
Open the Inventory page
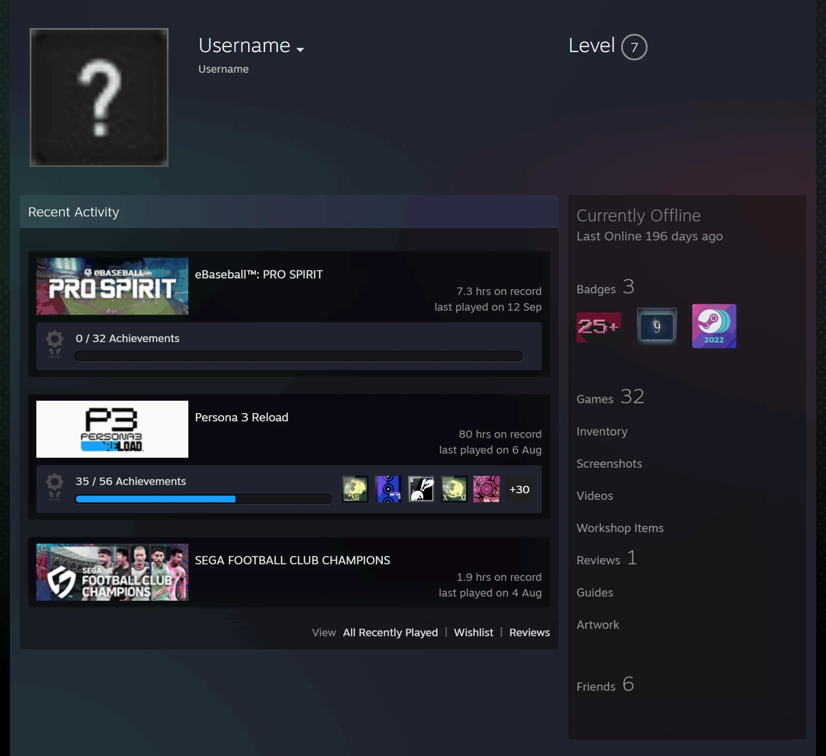[x=602, y=431]
